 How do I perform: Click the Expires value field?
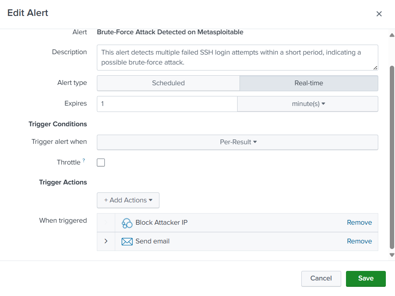167,104
